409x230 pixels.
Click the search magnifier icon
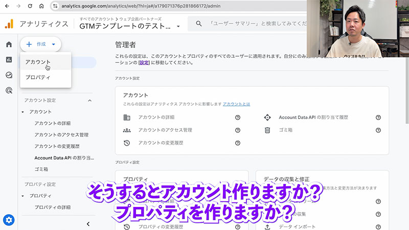(x=199, y=24)
